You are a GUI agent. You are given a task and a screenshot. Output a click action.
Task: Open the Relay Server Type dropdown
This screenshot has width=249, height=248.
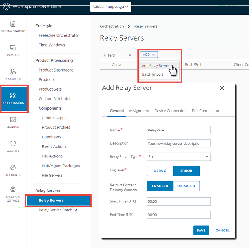(179, 157)
